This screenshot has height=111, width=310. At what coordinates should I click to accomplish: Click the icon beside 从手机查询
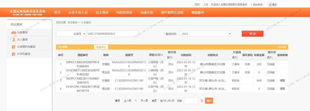pyautogui.click(x=14, y=54)
